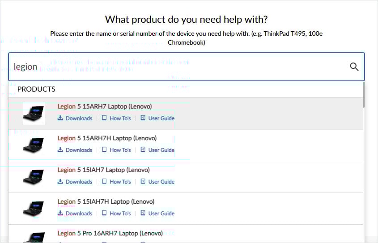Click How To's icon for Legion 5 15IAH7H
This screenshot has height=243, width=378.
(x=104, y=214)
